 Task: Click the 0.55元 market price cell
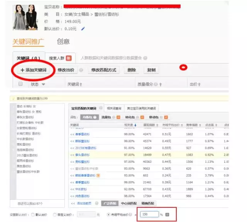point(166,148)
